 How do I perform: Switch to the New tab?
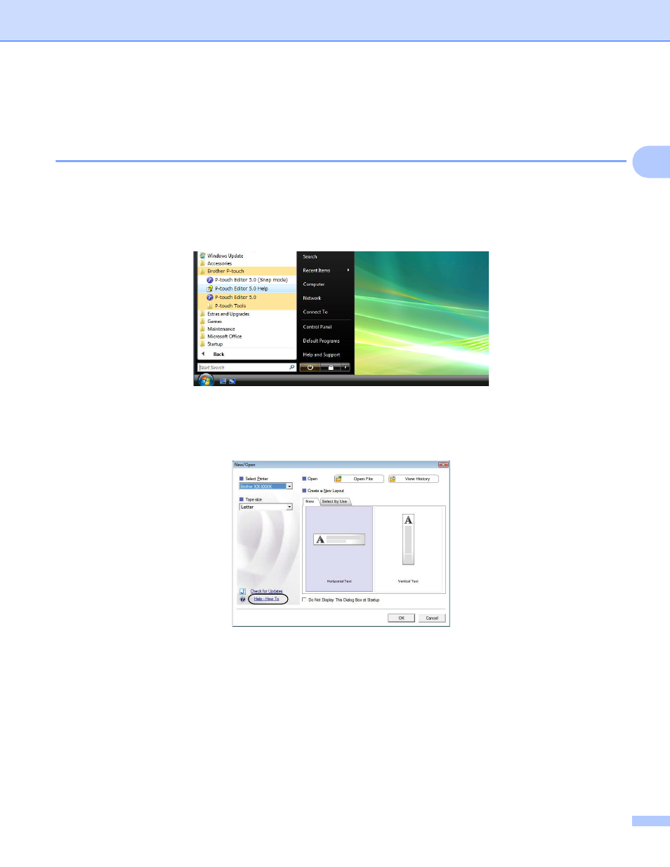(x=310, y=501)
